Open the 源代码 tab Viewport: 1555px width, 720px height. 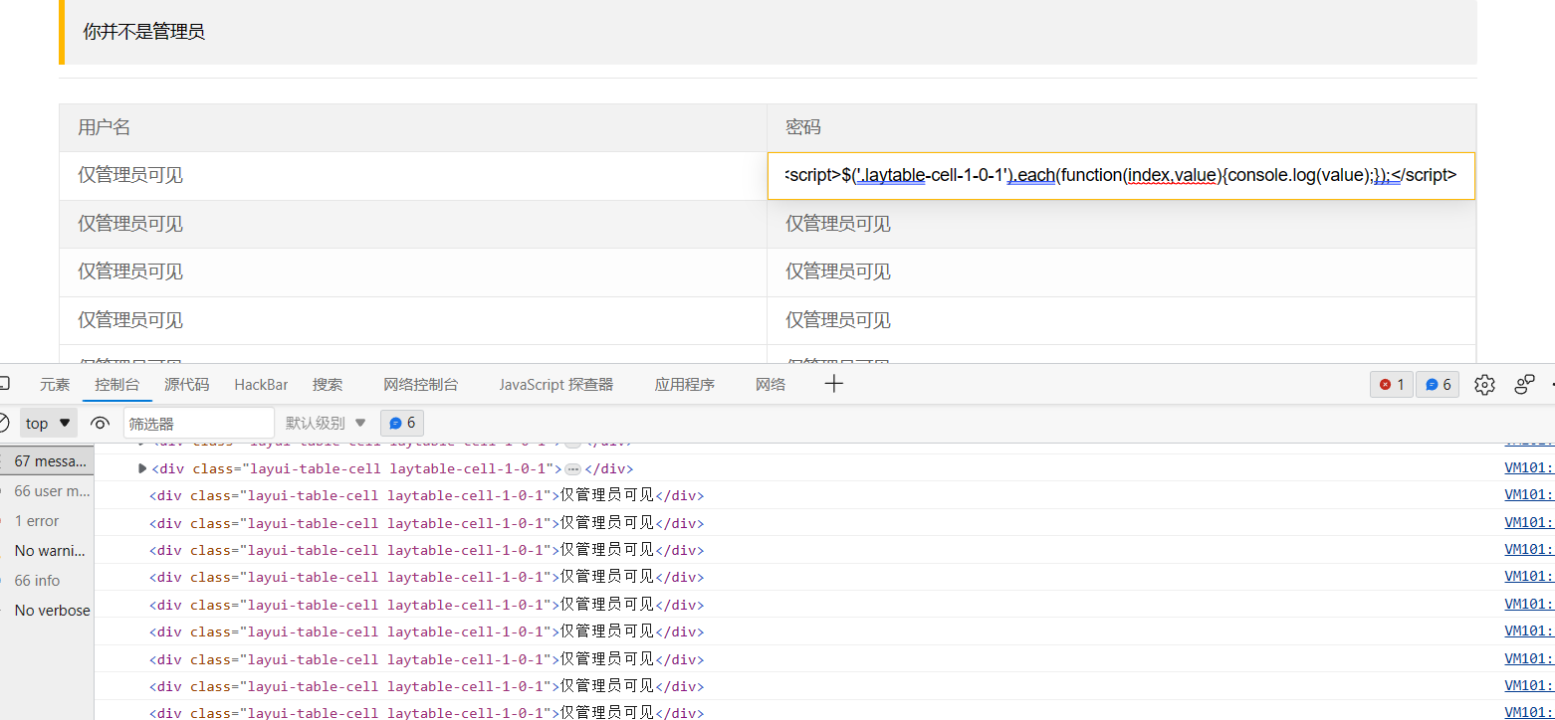click(x=187, y=385)
